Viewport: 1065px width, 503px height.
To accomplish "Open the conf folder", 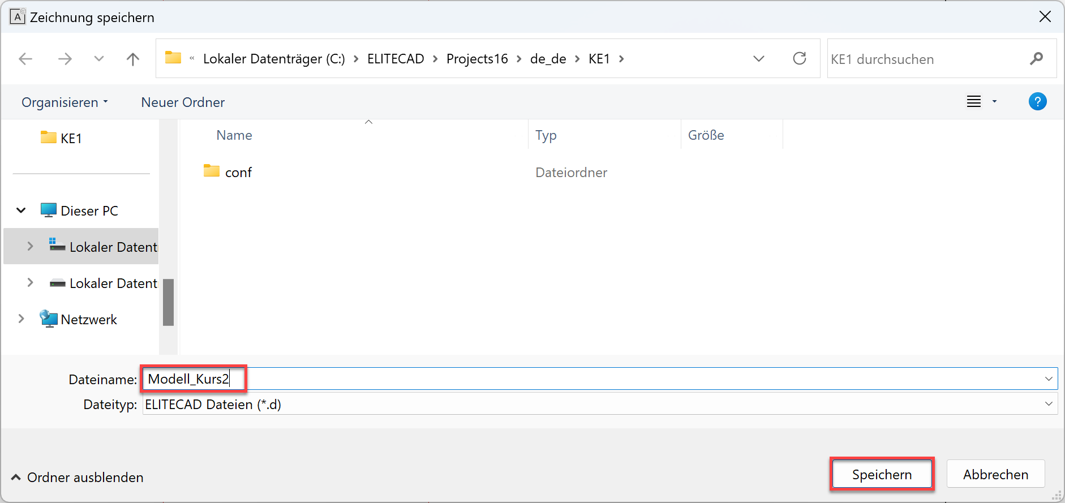I will pos(238,173).
